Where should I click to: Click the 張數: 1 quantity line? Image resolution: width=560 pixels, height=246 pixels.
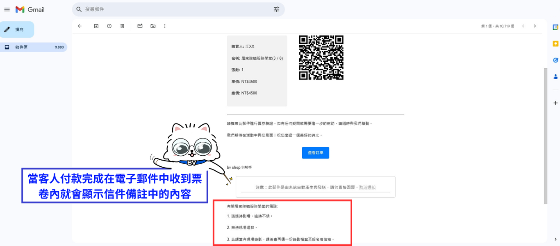237,70
